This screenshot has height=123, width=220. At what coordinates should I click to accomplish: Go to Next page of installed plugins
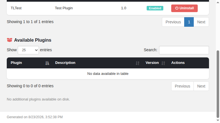(201, 22)
